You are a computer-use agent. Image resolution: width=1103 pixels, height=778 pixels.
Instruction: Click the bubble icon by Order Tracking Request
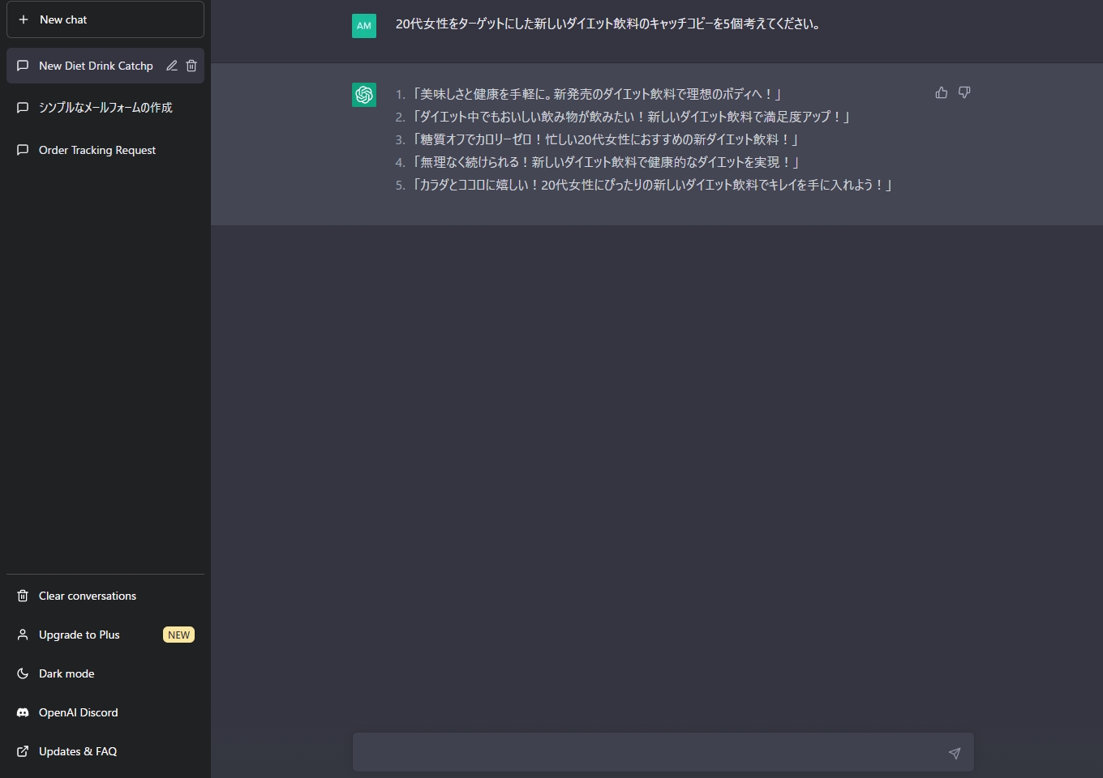tap(23, 150)
